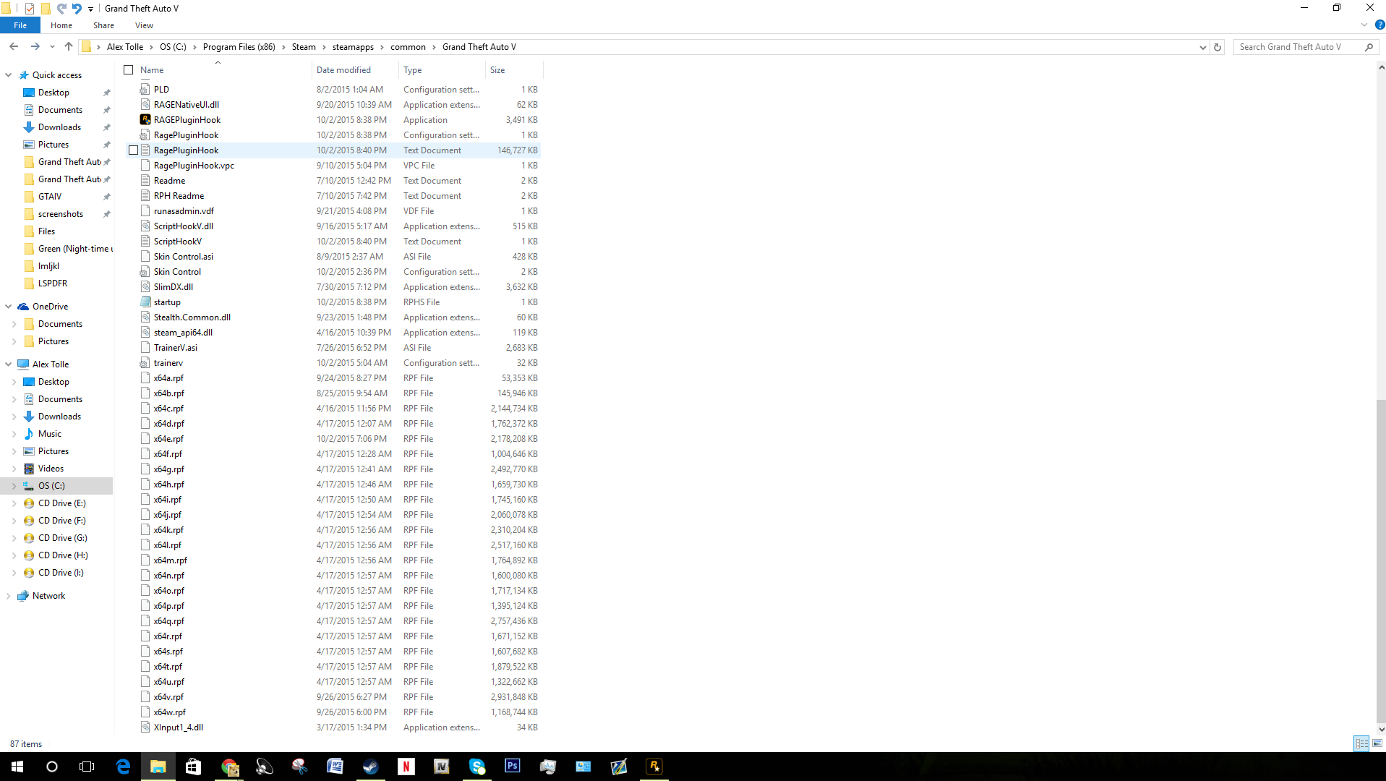Click the startup RPHS file icon
1386x781 pixels.
pos(145,302)
